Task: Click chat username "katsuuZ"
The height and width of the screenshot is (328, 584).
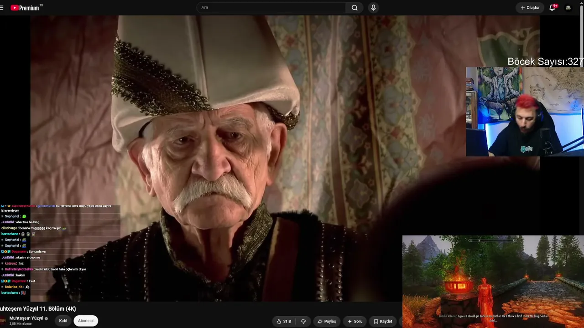Action: (x=11, y=263)
